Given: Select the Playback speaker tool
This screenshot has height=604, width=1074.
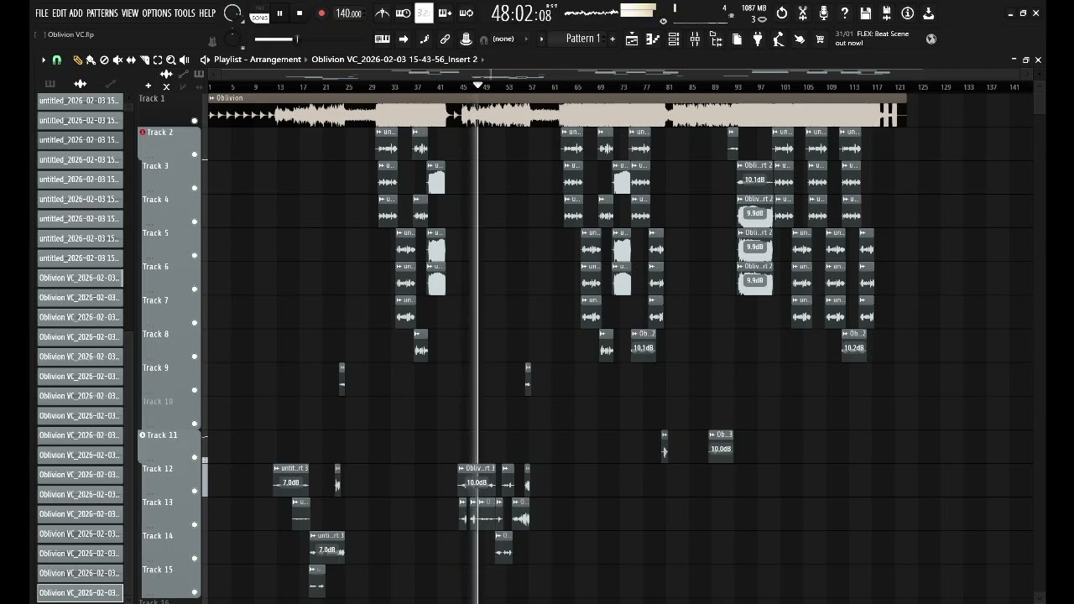Looking at the screenshot, I should pos(185,60).
